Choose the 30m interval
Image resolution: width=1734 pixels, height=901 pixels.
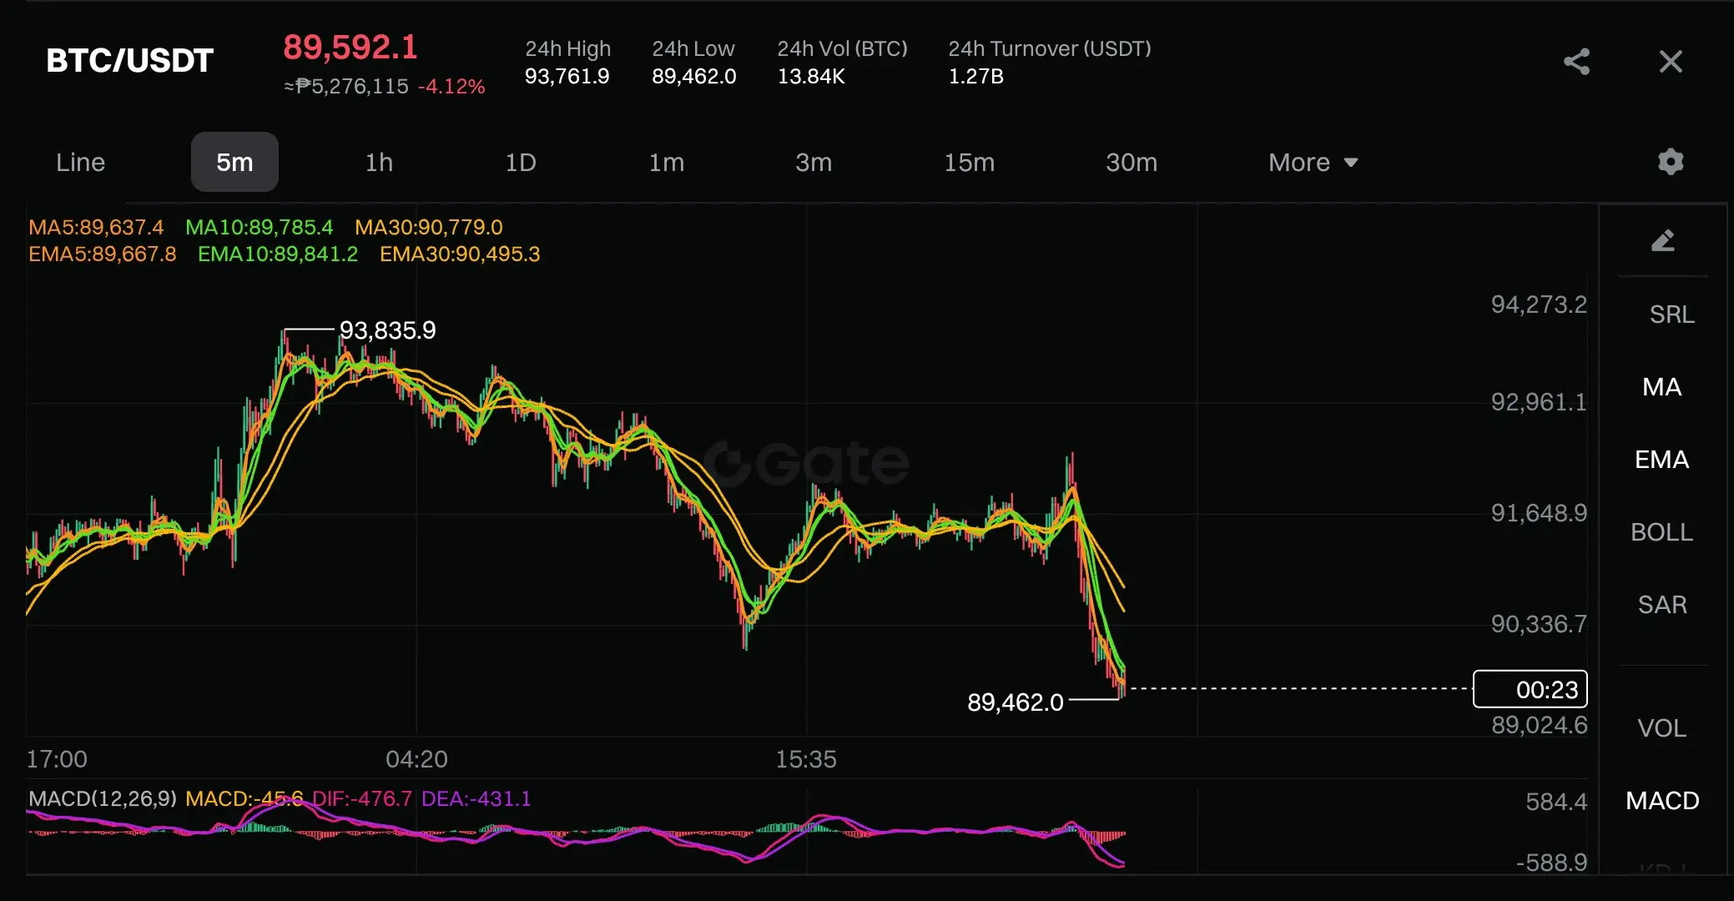coord(1131,163)
